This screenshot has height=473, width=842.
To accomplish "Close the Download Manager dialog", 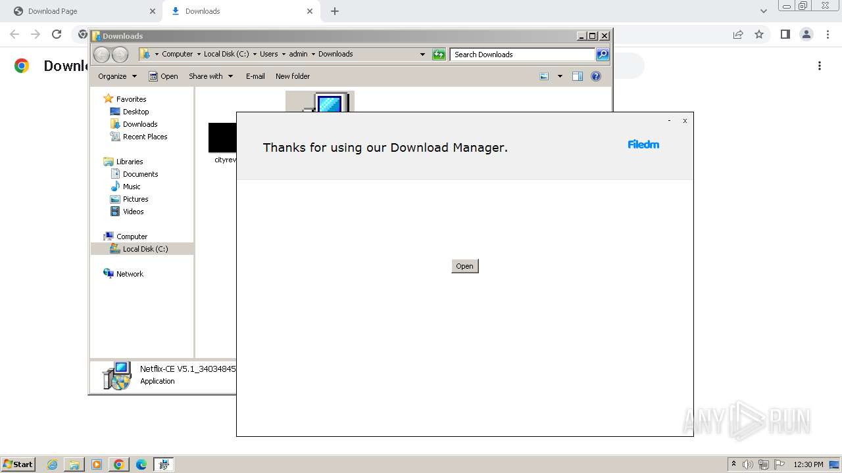I will (685, 121).
